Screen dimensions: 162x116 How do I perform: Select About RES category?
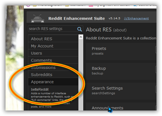[53, 39]
